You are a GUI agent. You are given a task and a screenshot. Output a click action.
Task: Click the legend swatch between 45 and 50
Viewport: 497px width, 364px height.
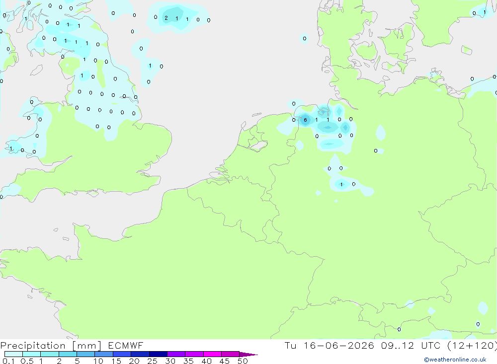point(231,354)
